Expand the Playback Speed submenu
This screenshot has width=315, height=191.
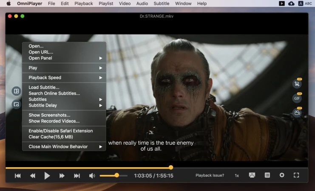coord(64,78)
